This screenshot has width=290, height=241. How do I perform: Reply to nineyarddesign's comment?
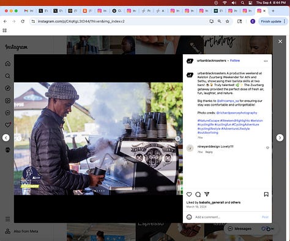tap(209, 152)
